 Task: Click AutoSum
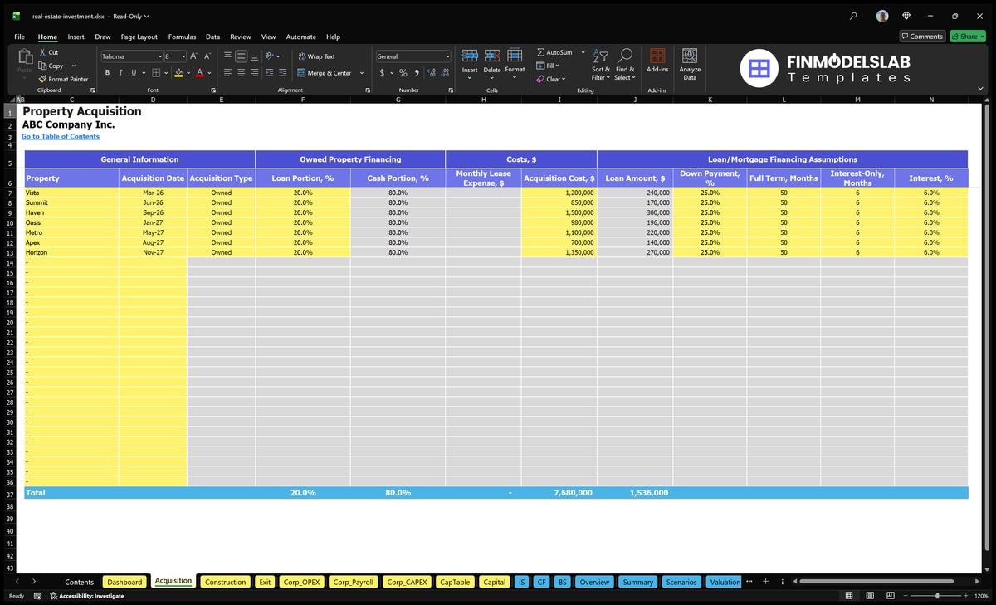555,52
